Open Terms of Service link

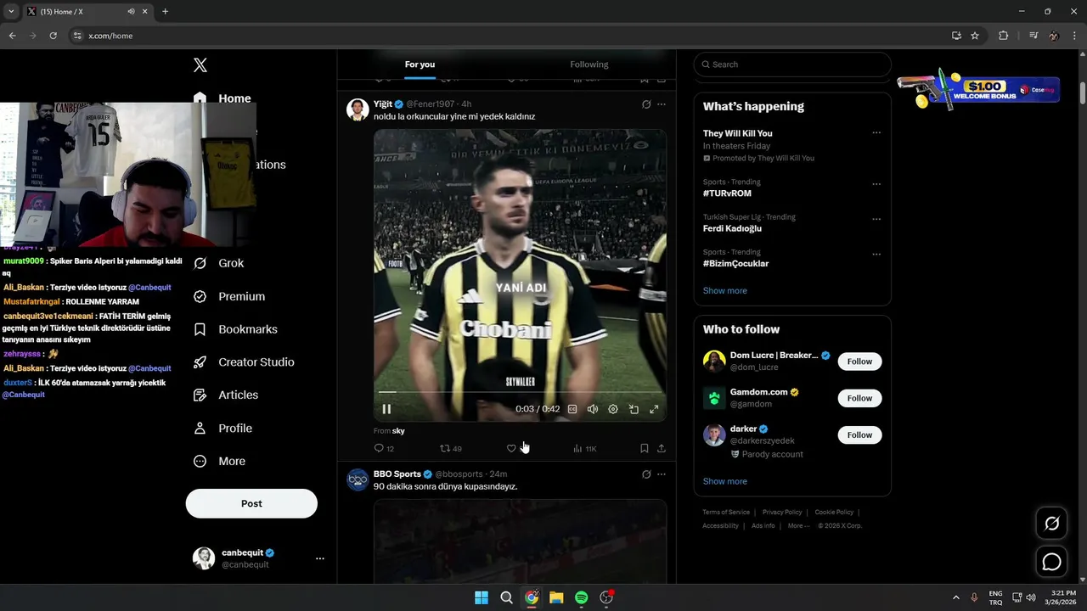[726, 513]
